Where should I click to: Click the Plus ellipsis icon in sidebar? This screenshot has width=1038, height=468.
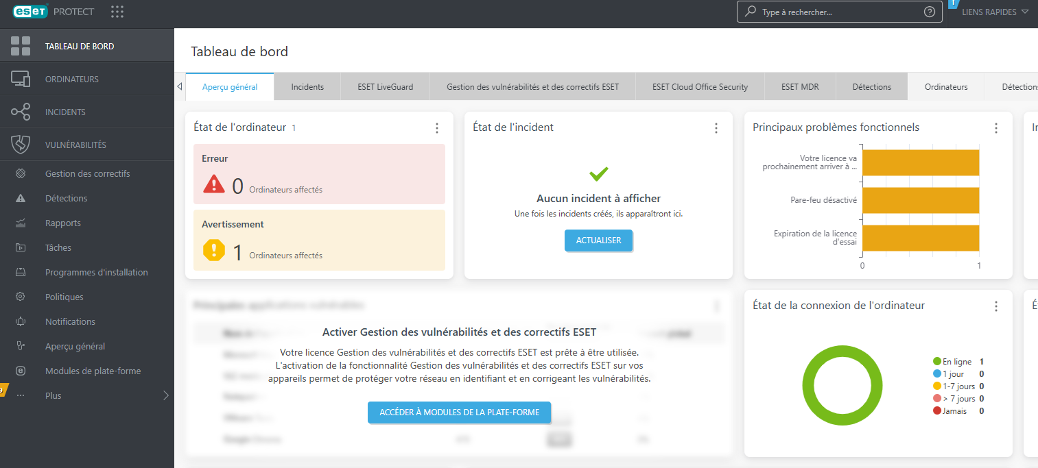pos(21,395)
